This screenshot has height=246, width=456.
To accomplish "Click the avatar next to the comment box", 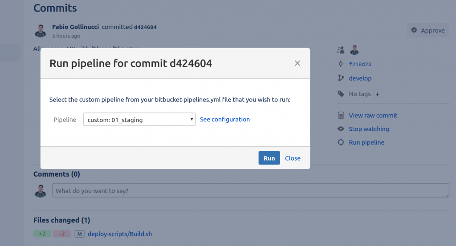I will pyautogui.click(x=41, y=191).
